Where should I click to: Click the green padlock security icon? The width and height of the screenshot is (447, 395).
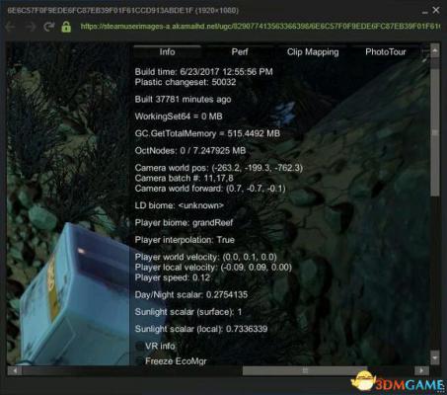[66, 27]
